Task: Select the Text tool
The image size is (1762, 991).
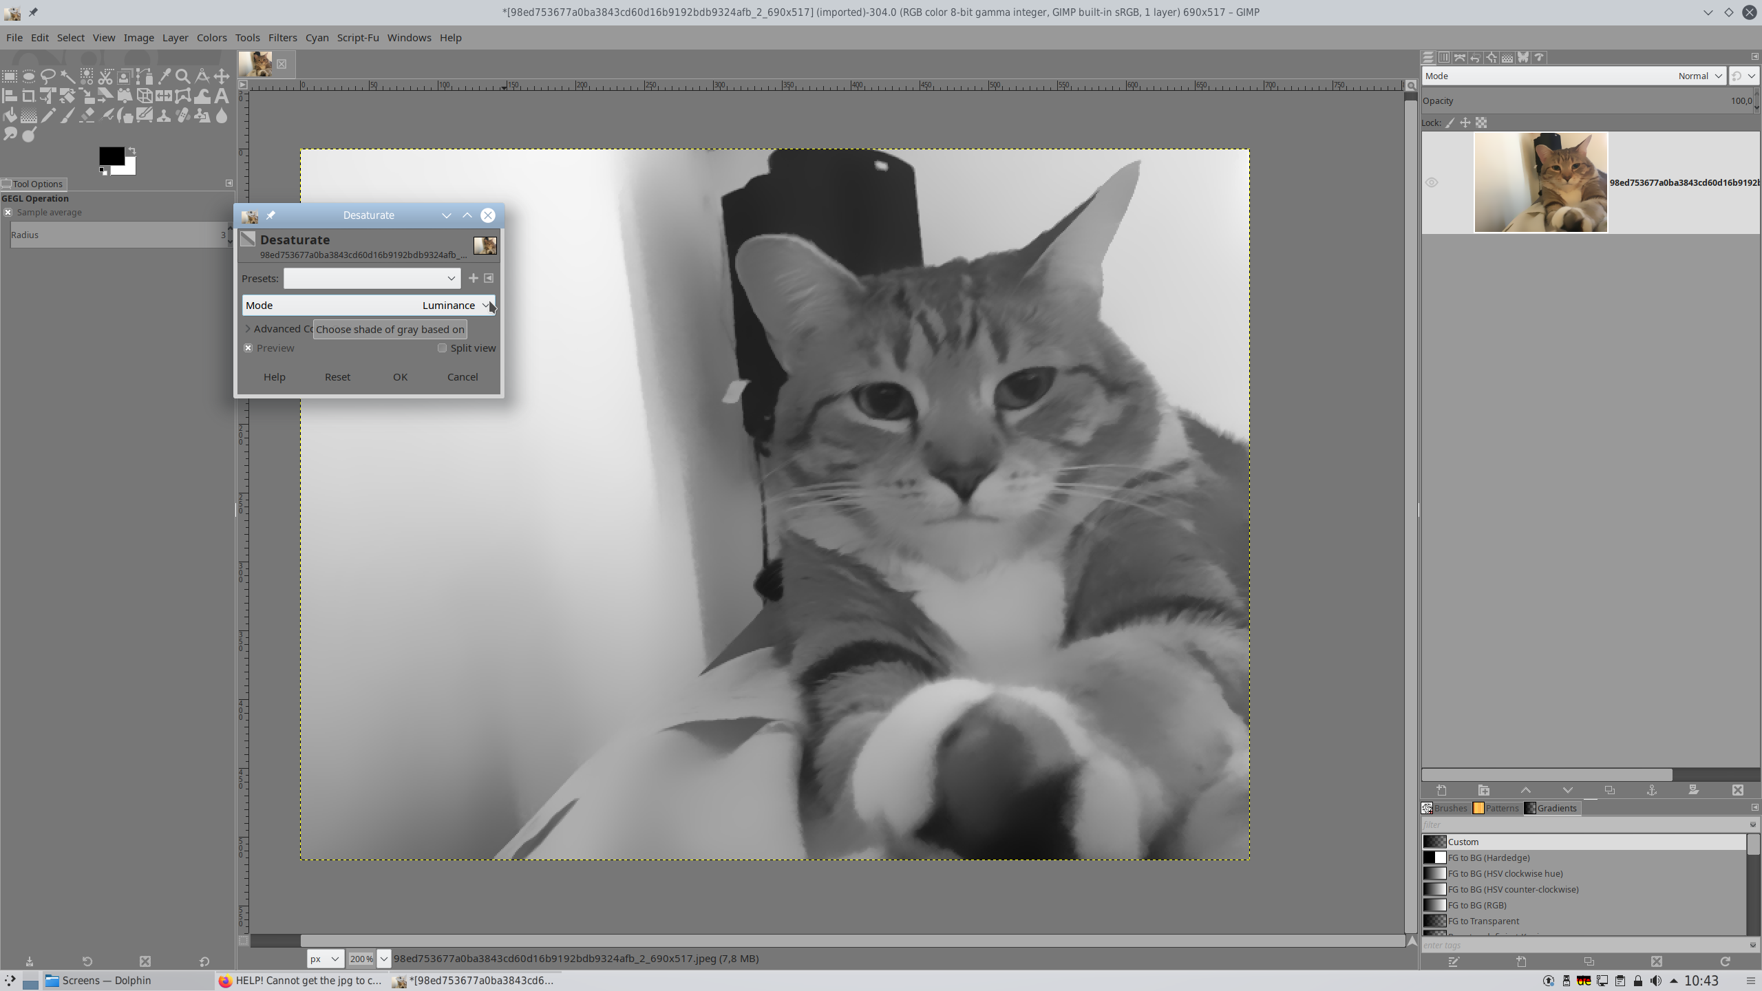Action: [x=221, y=96]
